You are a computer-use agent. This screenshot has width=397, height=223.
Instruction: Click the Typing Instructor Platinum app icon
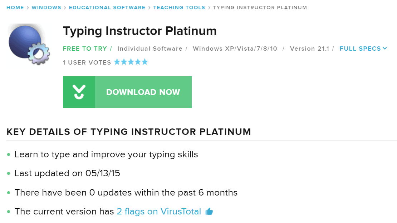click(29, 45)
